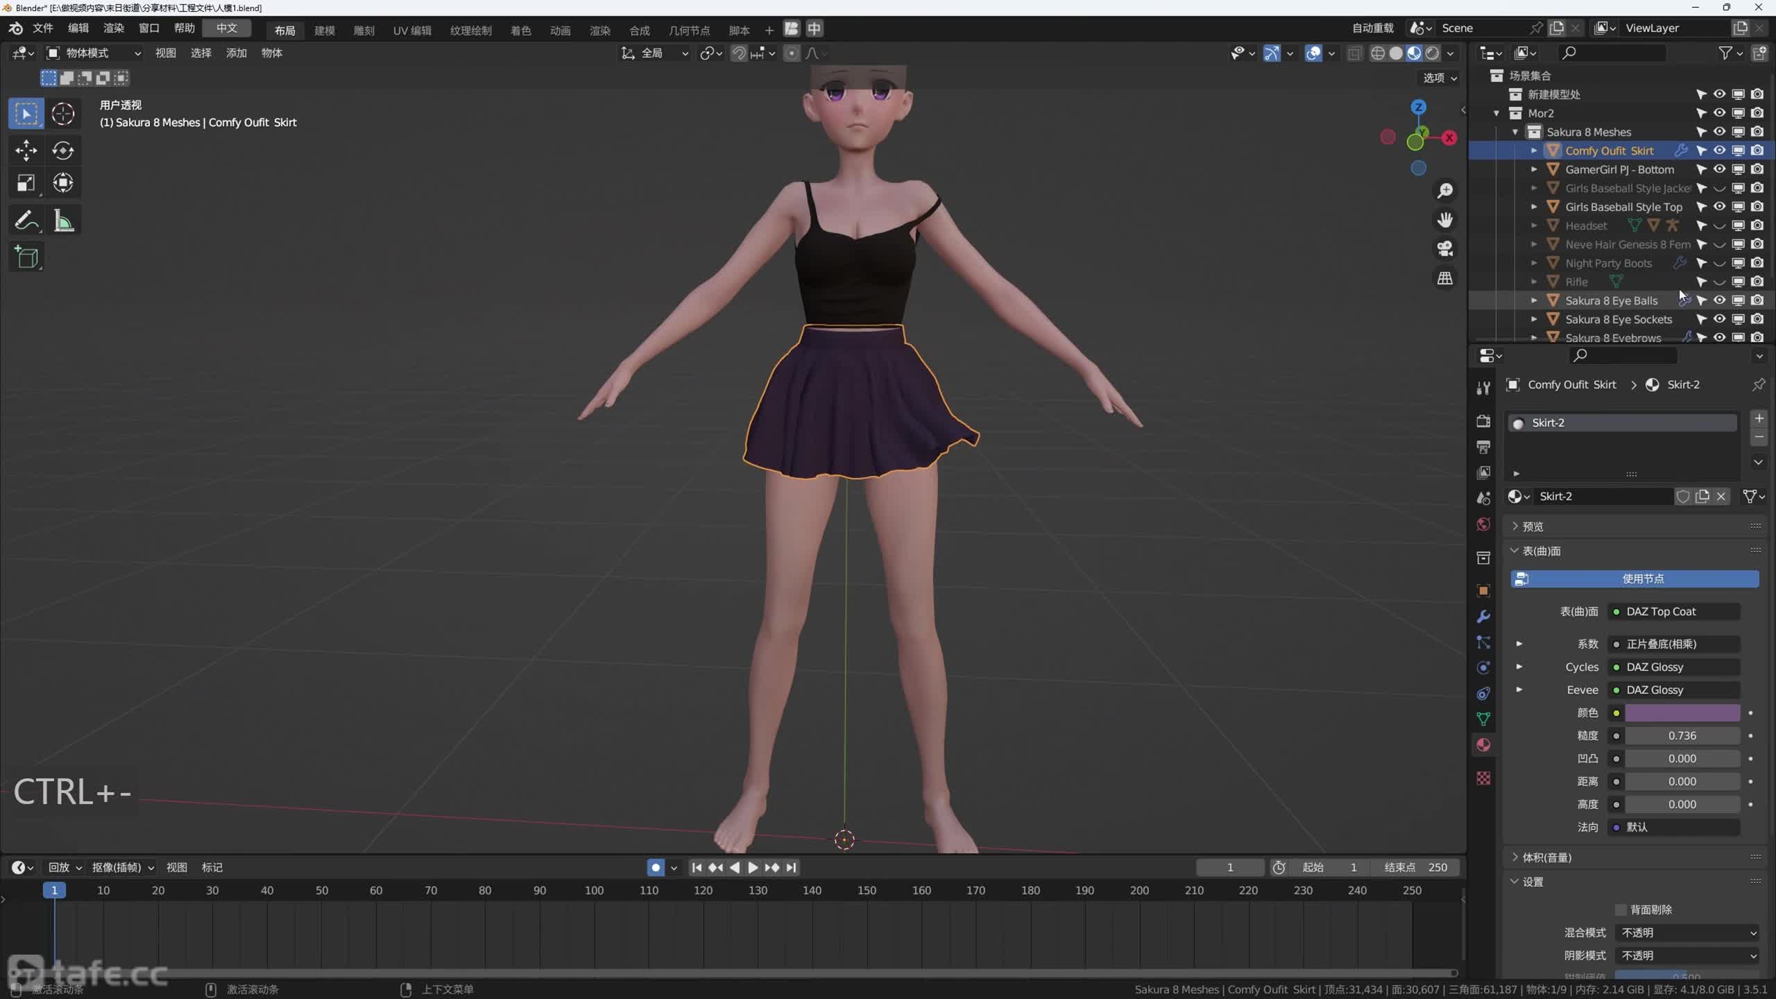
Task: Open transform orientation dropdown
Action: (x=654, y=53)
